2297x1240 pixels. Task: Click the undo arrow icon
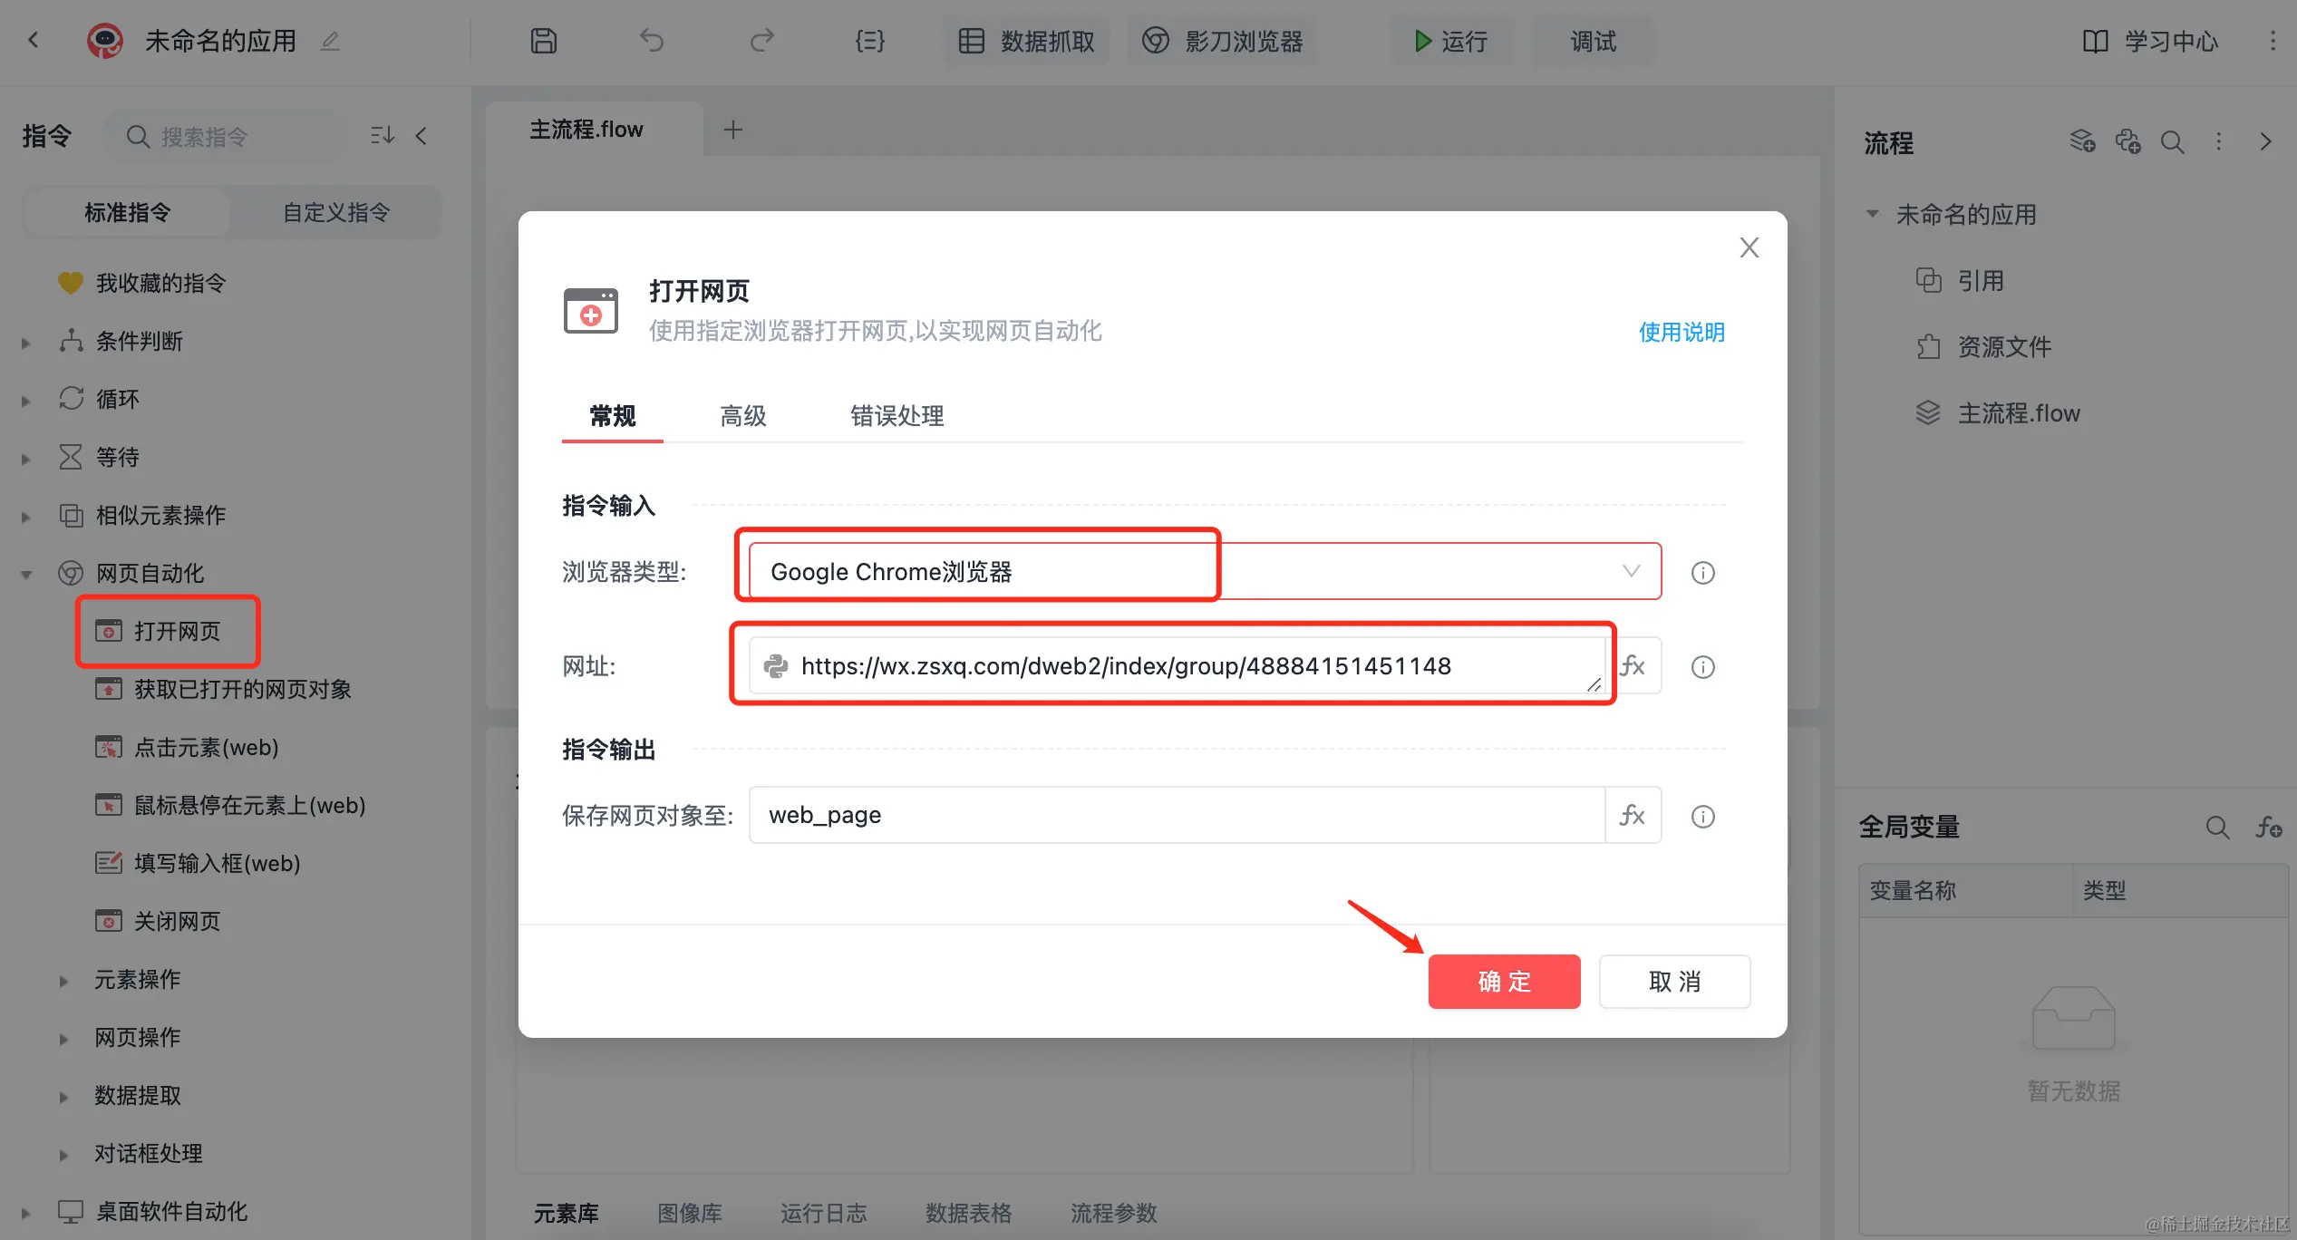(652, 41)
